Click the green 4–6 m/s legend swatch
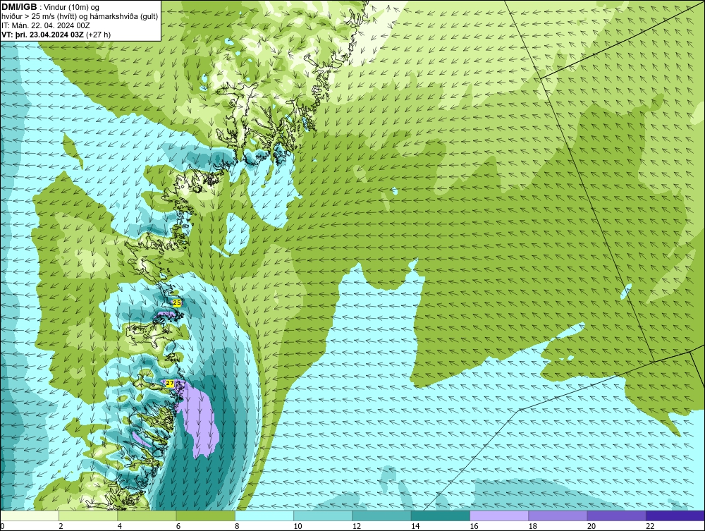This screenshot has width=705, height=531. point(147,515)
